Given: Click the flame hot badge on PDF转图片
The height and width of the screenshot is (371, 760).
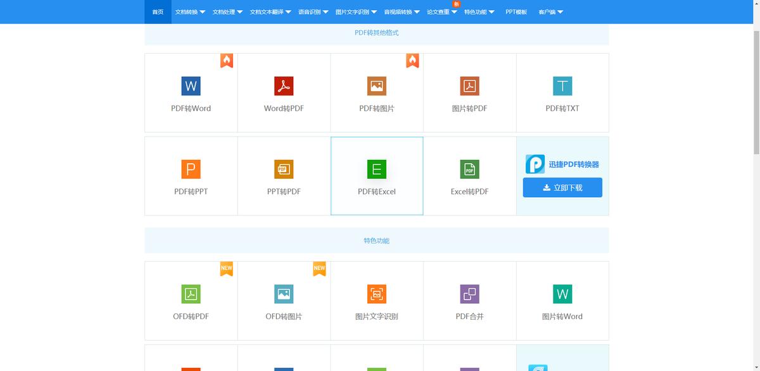Looking at the screenshot, I should [412, 60].
